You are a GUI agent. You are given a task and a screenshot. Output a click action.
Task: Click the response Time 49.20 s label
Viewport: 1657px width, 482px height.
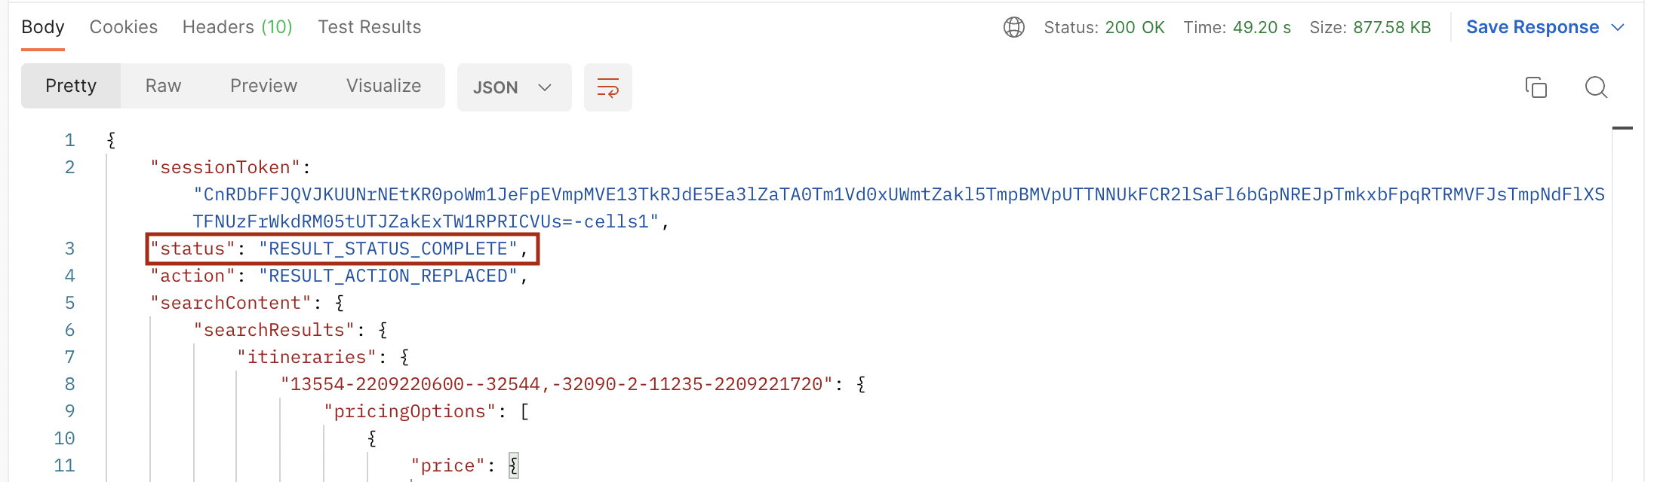coord(1237,28)
